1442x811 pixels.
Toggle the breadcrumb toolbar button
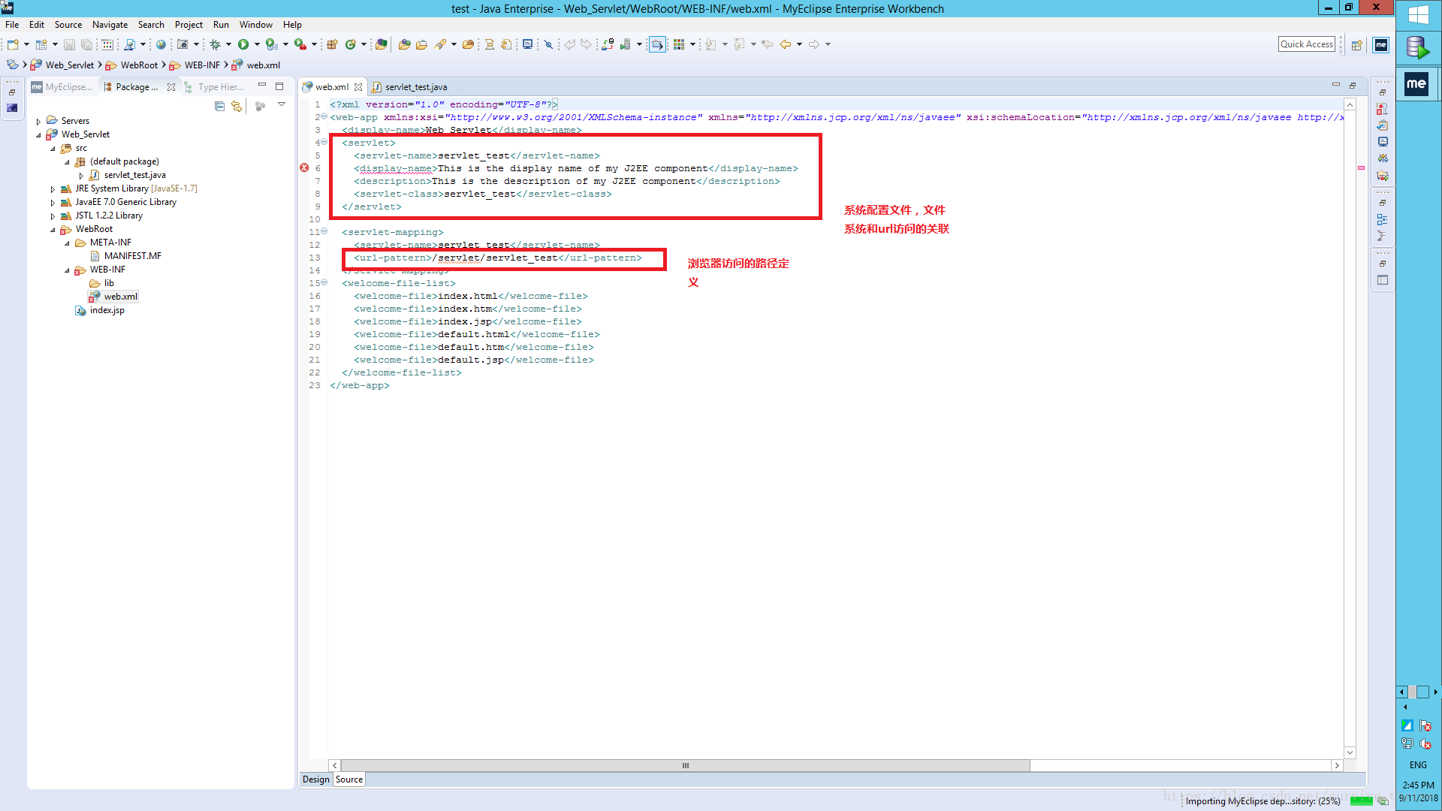657,45
